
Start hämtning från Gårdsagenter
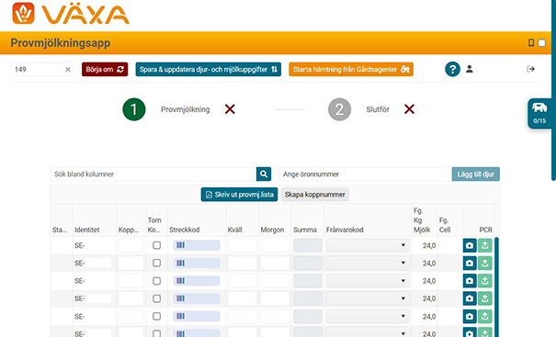[x=351, y=70]
